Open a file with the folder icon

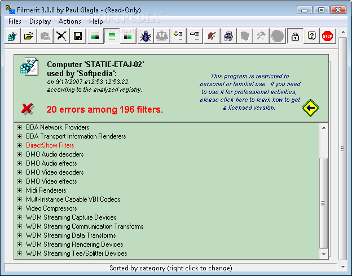tap(29, 36)
